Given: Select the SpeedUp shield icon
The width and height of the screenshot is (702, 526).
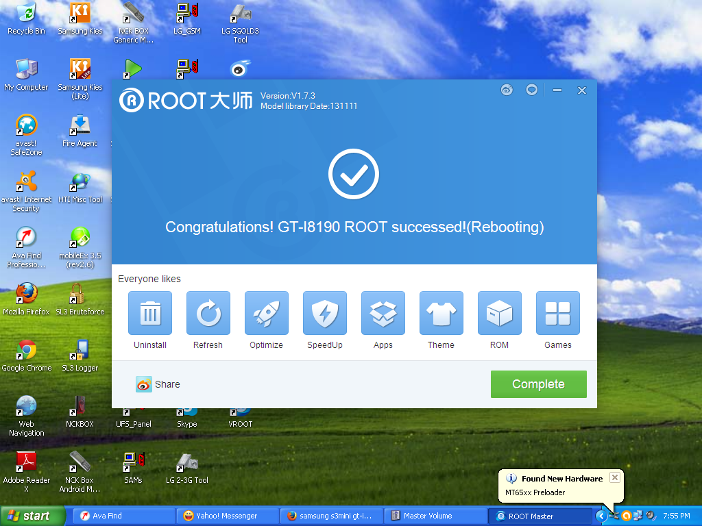Looking at the screenshot, I should coord(325,314).
